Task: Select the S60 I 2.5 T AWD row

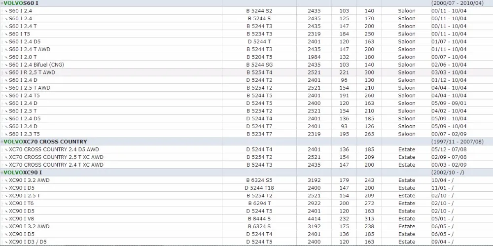Action: [x=246, y=88]
